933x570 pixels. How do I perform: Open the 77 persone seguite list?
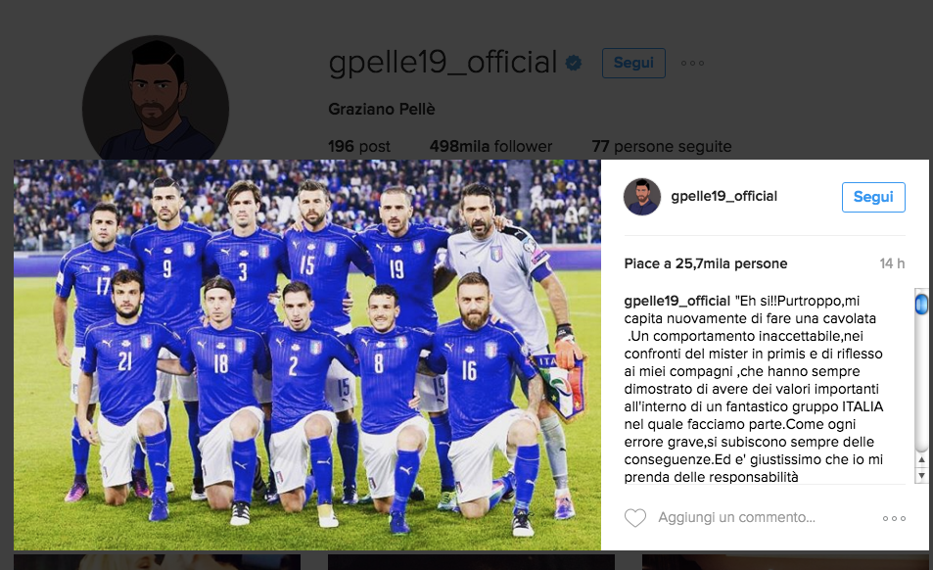click(x=662, y=146)
